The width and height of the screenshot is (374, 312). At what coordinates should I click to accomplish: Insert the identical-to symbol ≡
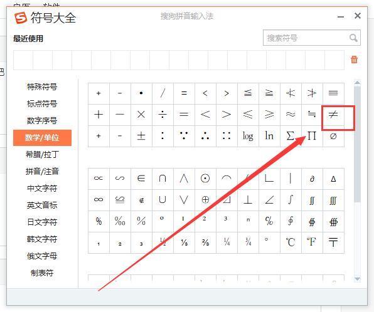[333, 93]
